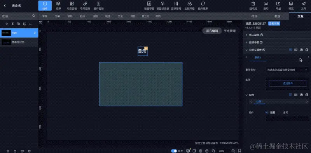Viewport: 311px width, 153px height.
Task: Open the 项目过滤器 tool
Action: coord(162,5)
